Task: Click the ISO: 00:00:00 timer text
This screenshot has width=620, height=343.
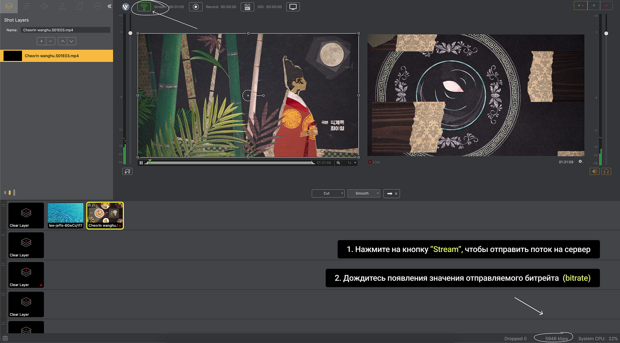Action: click(270, 7)
